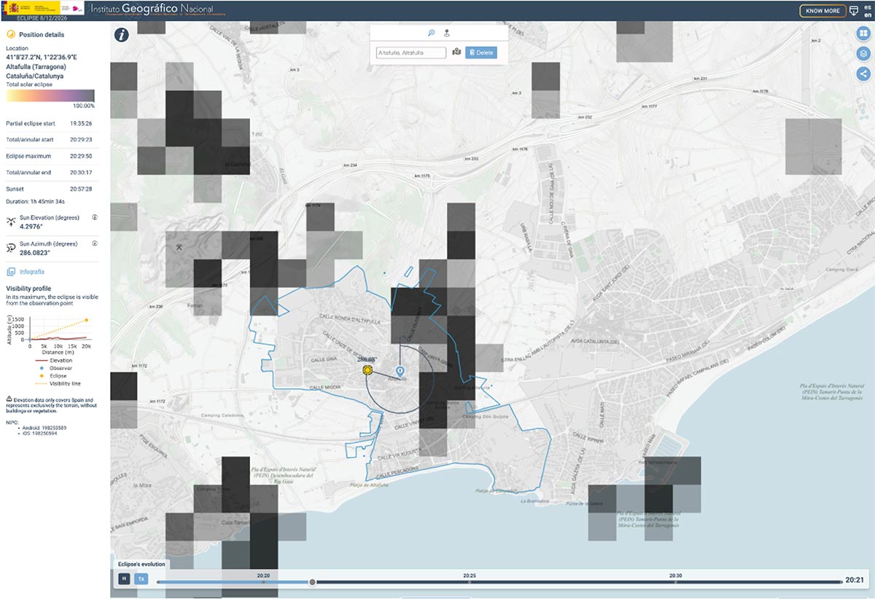Click the Altafulla search input field
Viewport: 875px width, 599px height.
point(411,52)
